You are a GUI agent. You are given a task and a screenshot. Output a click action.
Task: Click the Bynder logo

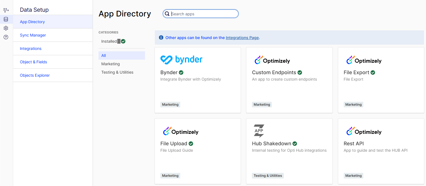click(181, 60)
